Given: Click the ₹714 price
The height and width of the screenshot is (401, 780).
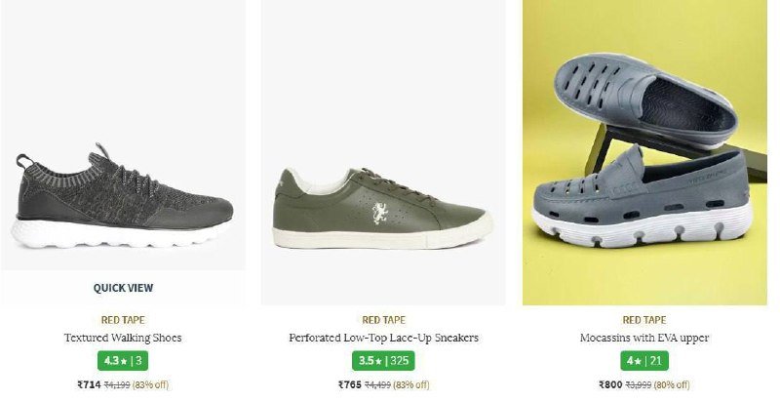Looking at the screenshot, I should pos(89,384).
